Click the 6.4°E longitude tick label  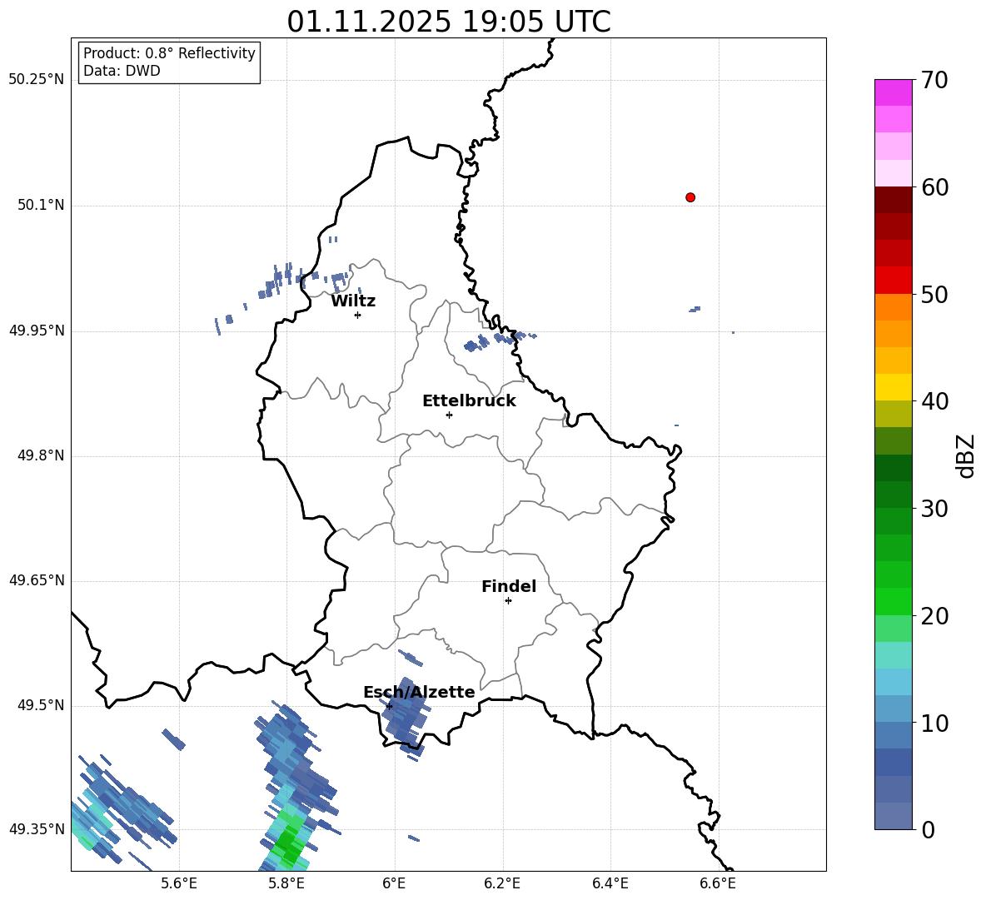tap(610, 883)
